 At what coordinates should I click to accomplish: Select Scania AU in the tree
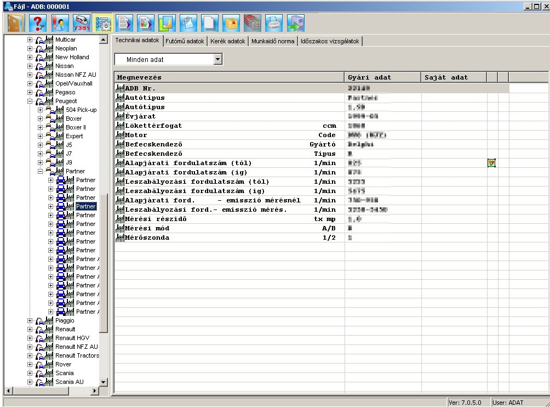pos(69,382)
